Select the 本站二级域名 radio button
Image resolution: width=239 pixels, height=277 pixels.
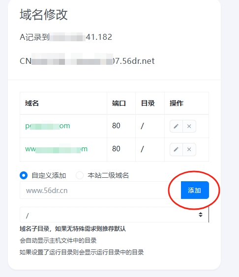click(x=80, y=175)
